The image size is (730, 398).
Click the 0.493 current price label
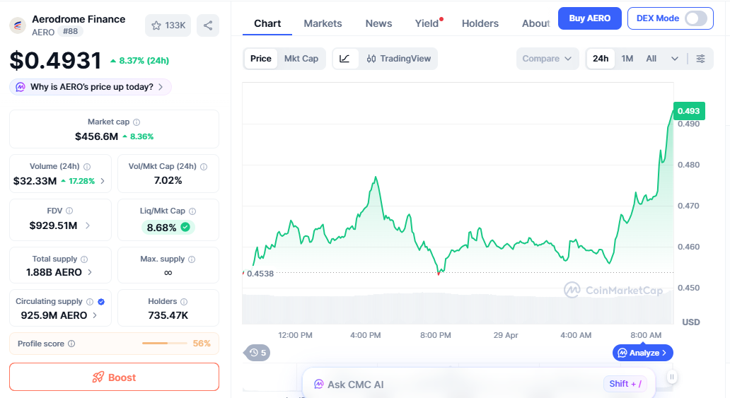(x=688, y=111)
